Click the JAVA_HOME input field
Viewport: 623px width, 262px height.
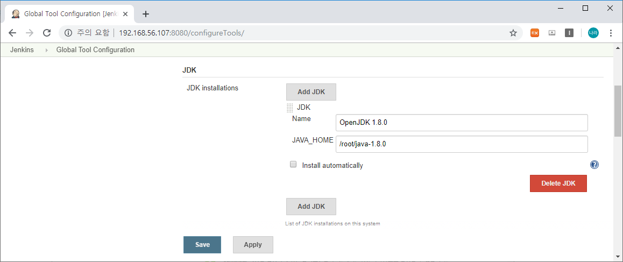point(461,144)
